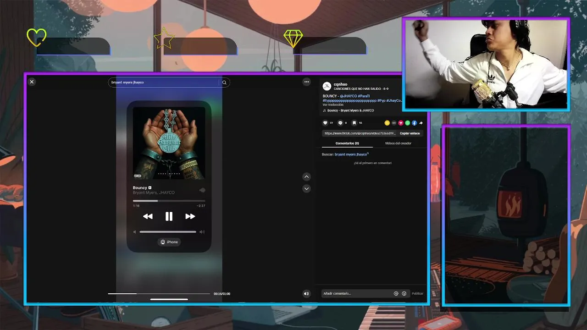Open sound 'Bouncy - Bryant Myers & JHAYCO'
The width and height of the screenshot is (587, 330).
coord(350,110)
